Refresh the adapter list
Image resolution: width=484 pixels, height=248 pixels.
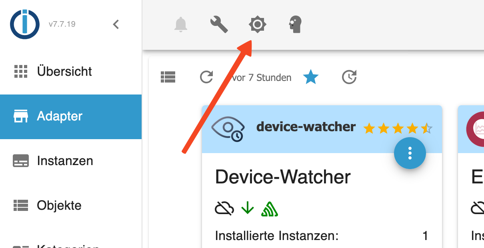(206, 77)
